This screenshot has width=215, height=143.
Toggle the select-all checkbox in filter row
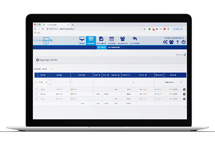pos(36,82)
